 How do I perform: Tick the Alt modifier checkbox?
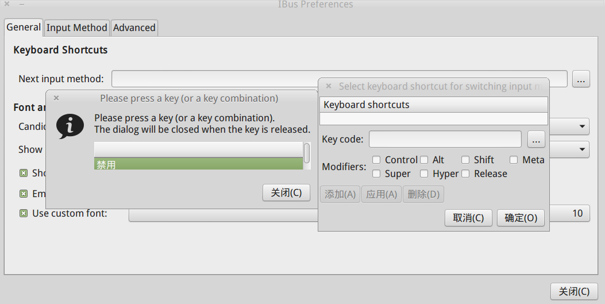[x=424, y=160]
